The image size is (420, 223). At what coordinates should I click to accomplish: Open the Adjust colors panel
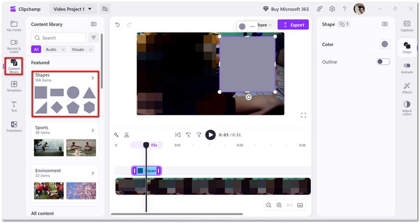coord(407,108)
